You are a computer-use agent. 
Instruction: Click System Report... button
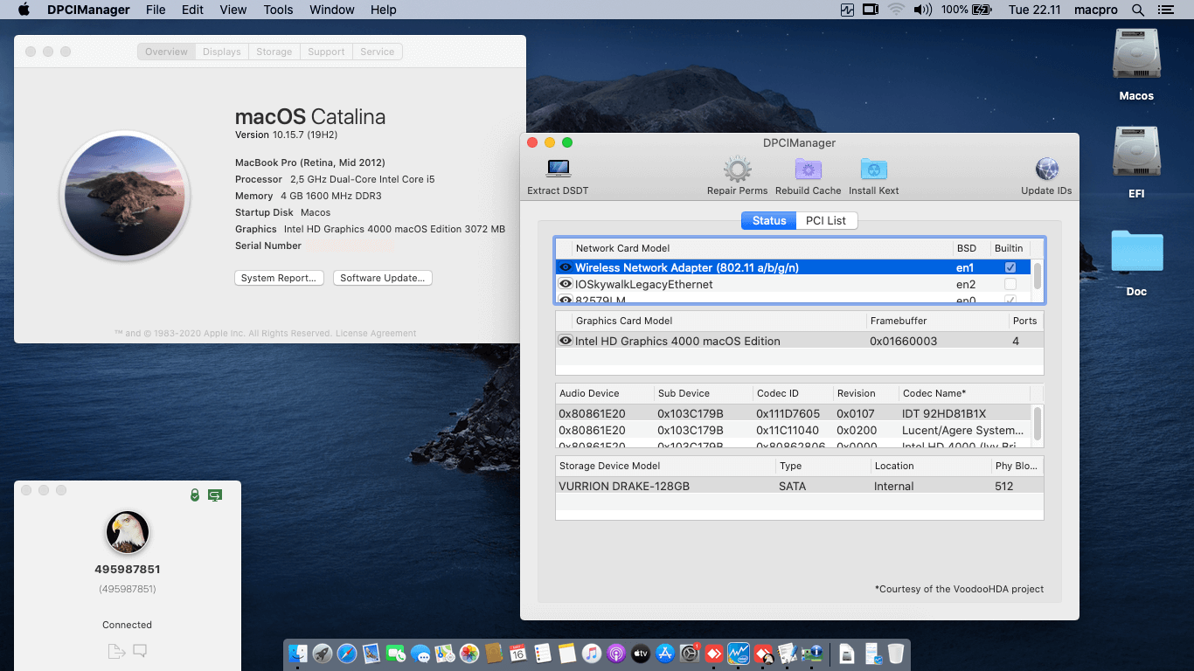[x=280, y=278]
